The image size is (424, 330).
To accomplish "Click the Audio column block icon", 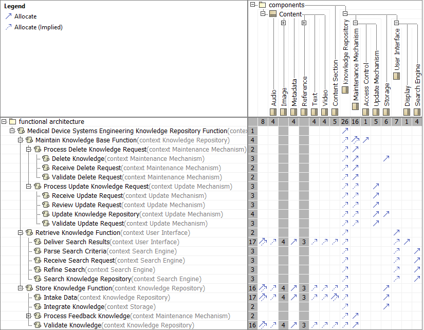I will coord(273,112).
